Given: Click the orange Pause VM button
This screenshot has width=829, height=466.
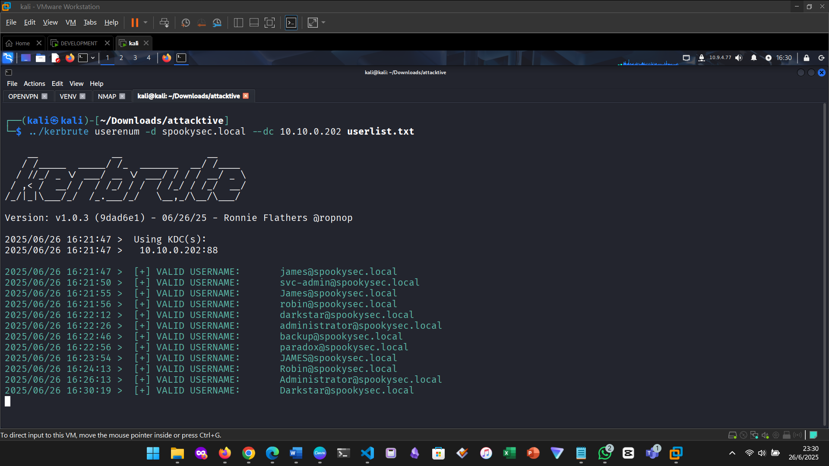Looking at the screenshot, I should pos(135,22).
